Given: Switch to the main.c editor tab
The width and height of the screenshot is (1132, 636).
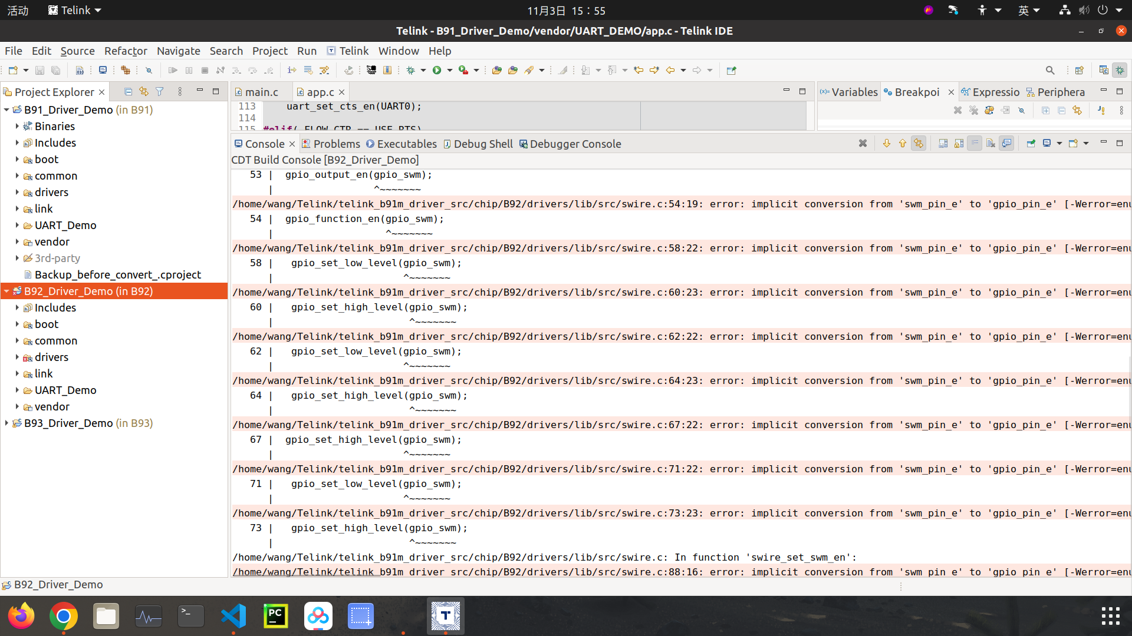Looking at the screenshot, I should (x=256, y=92).
